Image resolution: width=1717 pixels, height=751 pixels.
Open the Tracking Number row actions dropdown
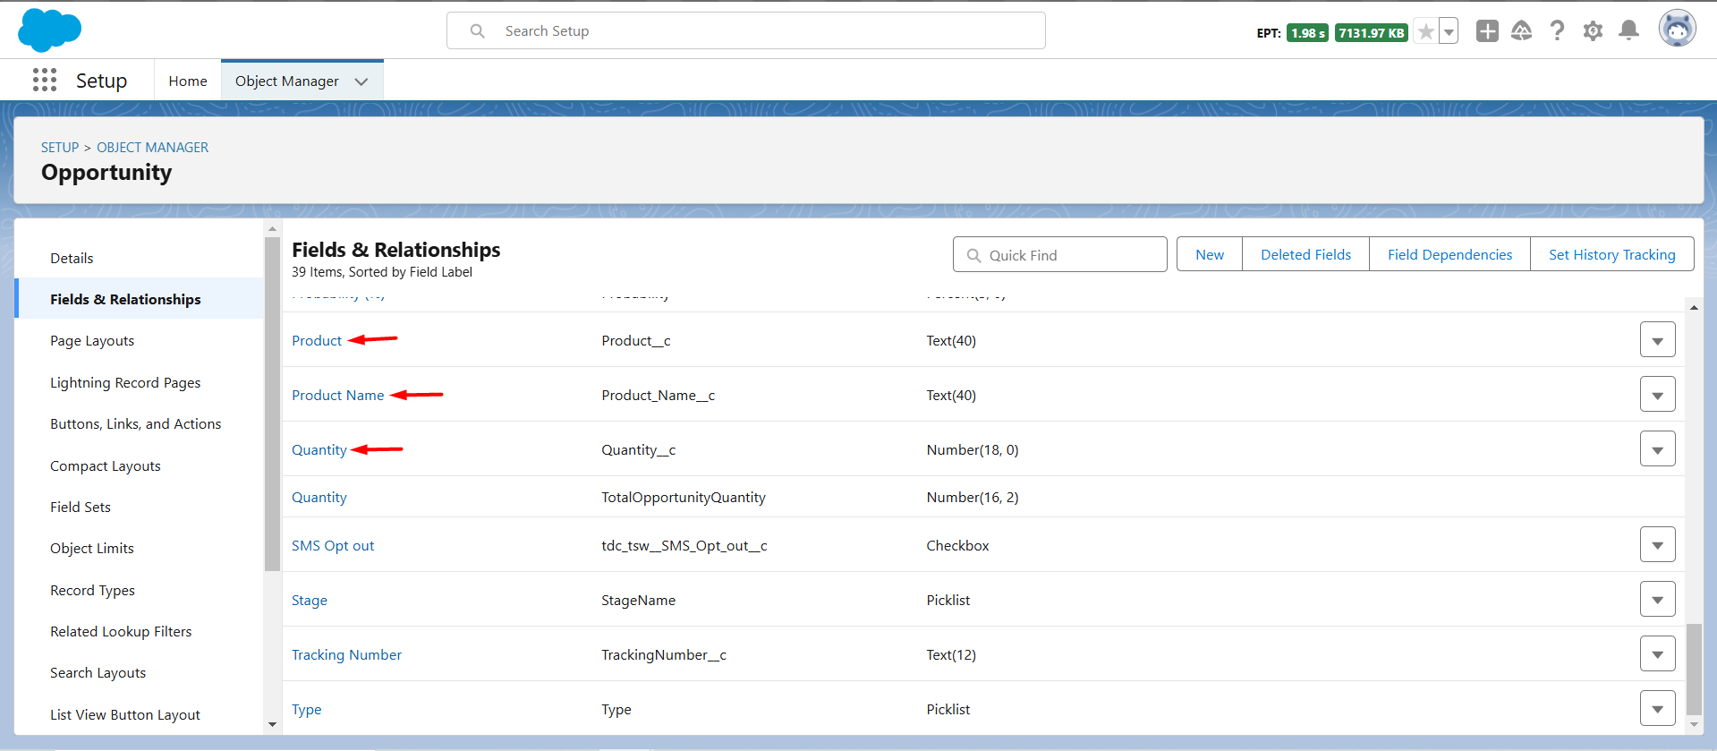(x=1658, y=654)
